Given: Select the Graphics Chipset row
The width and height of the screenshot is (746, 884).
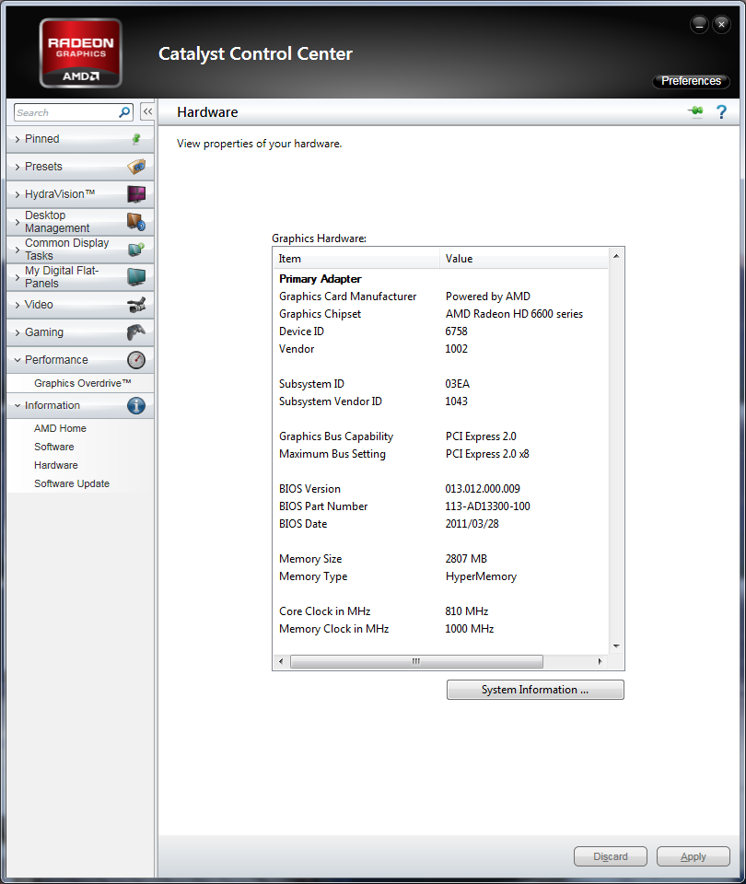Looking at the screenshot, I should tap(440, 314).
